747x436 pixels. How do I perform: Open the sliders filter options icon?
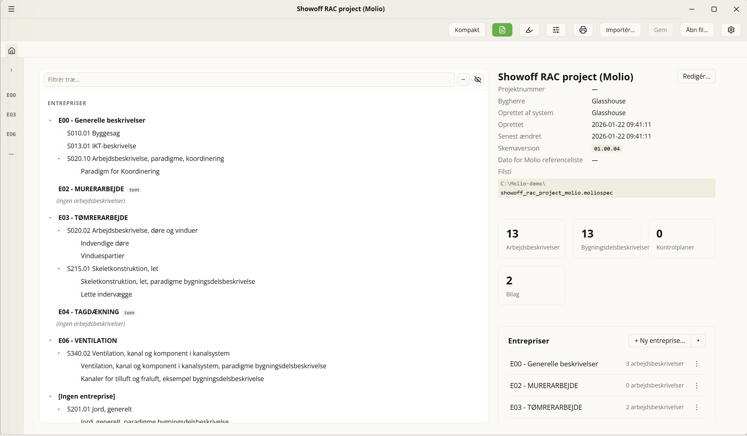click(556, 30)
